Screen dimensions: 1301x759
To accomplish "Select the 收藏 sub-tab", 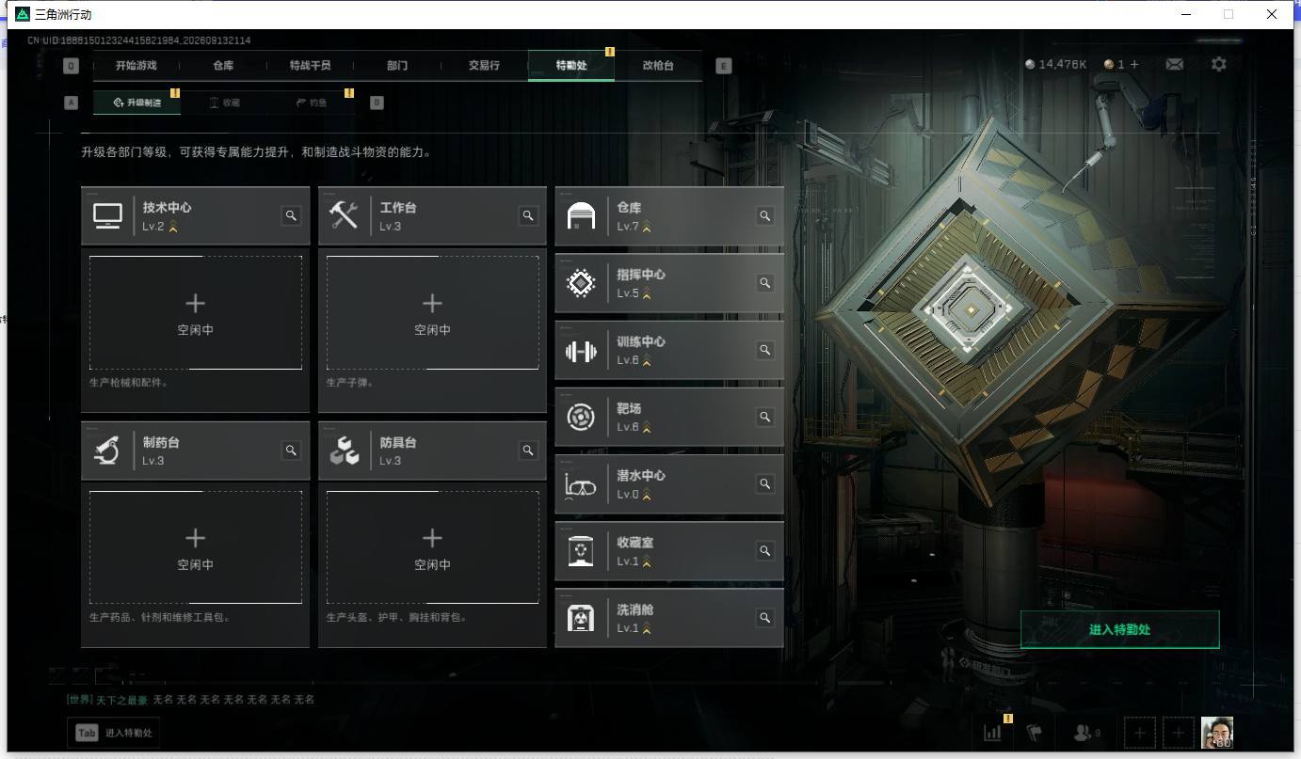I will 224,103.
